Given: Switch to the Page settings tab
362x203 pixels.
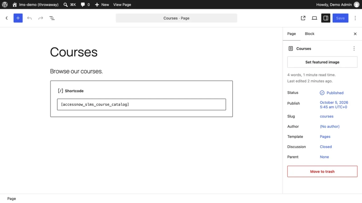Looking at the screenshot, I should (291, 33).
